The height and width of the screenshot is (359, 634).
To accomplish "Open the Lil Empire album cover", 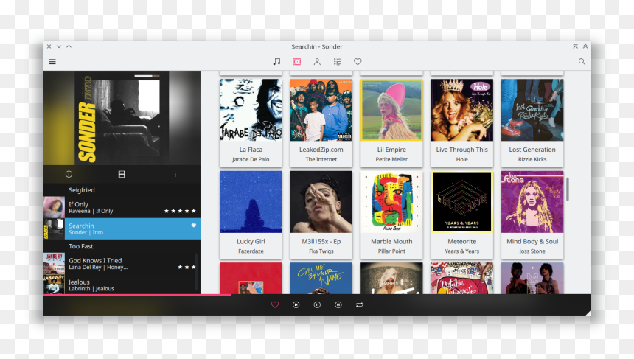I will 391,110.
